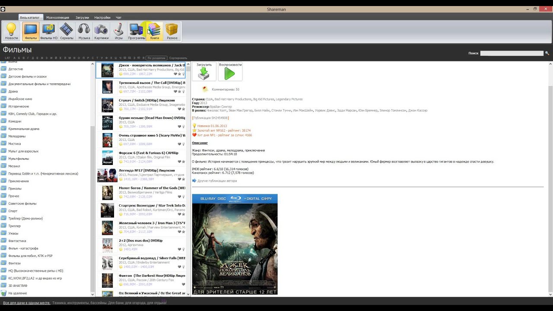Open the Разное boxes category
This screenshot has width=553, height=311.
172,32
